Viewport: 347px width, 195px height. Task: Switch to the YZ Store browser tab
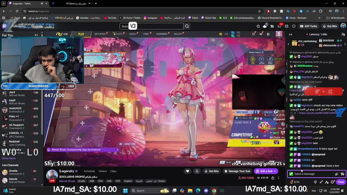tap(71, 4)
